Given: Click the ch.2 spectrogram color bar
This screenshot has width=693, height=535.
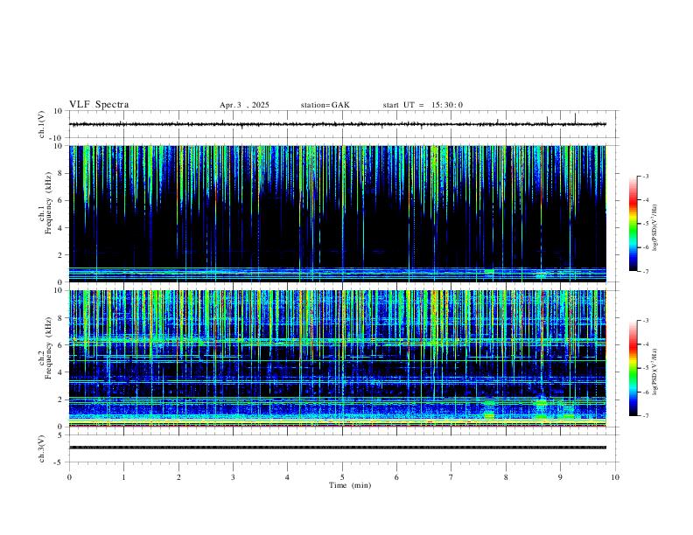Looking at the screenshot, I should [633, 368].
